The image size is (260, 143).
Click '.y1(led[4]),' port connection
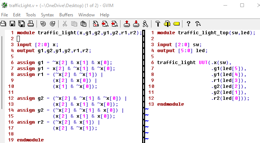coord(229,74)
